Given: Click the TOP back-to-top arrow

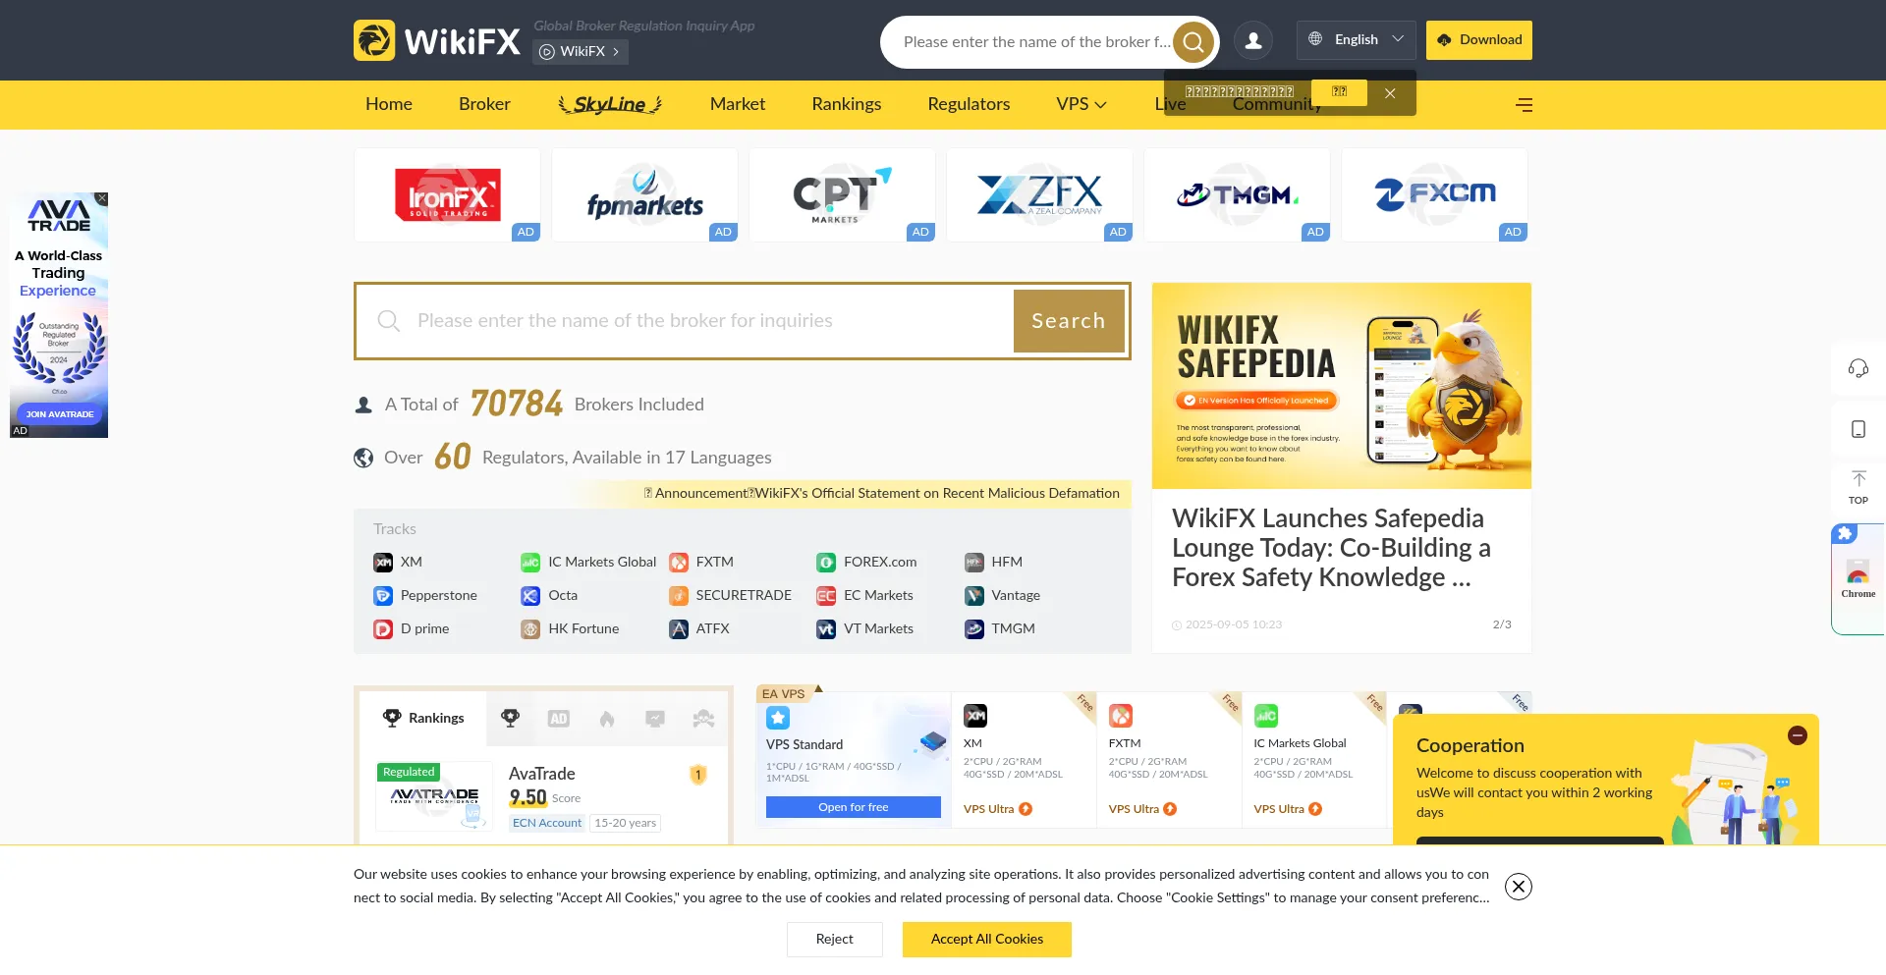Looking at the screenshot, I should [1858, 487].
